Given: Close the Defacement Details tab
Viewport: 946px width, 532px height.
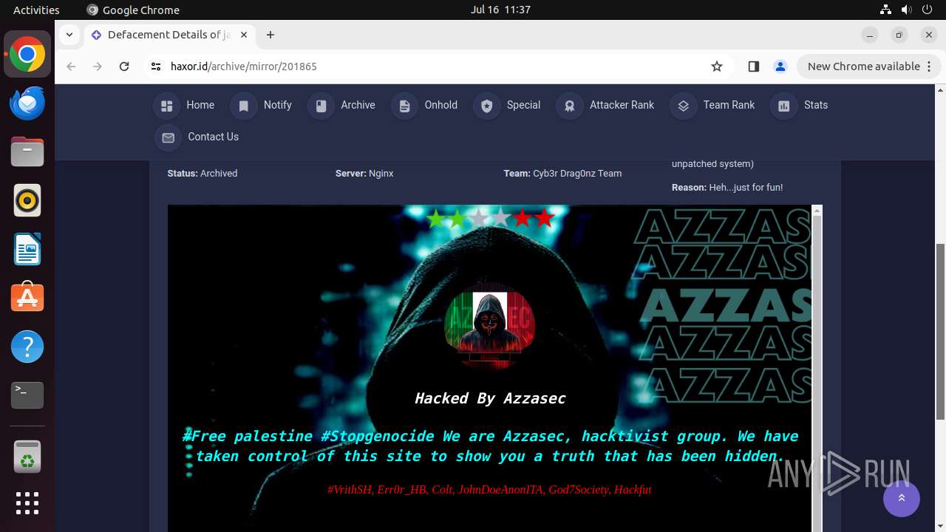Looking at the screenshot, I should (243, 35).
